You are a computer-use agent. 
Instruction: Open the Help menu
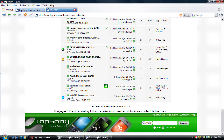click(x=52, y=6)
